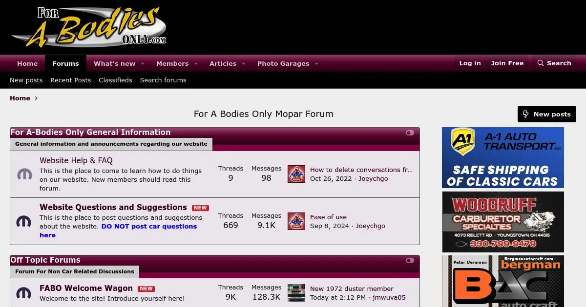Select the Forums tab
This screenshot has width=586, height=307.
click(65, 63)
